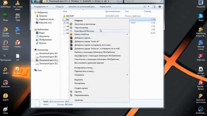Viewport: 207px width, 116px height.
Task: Open view options dropdown arrow
Action: [x=148, y=6]
